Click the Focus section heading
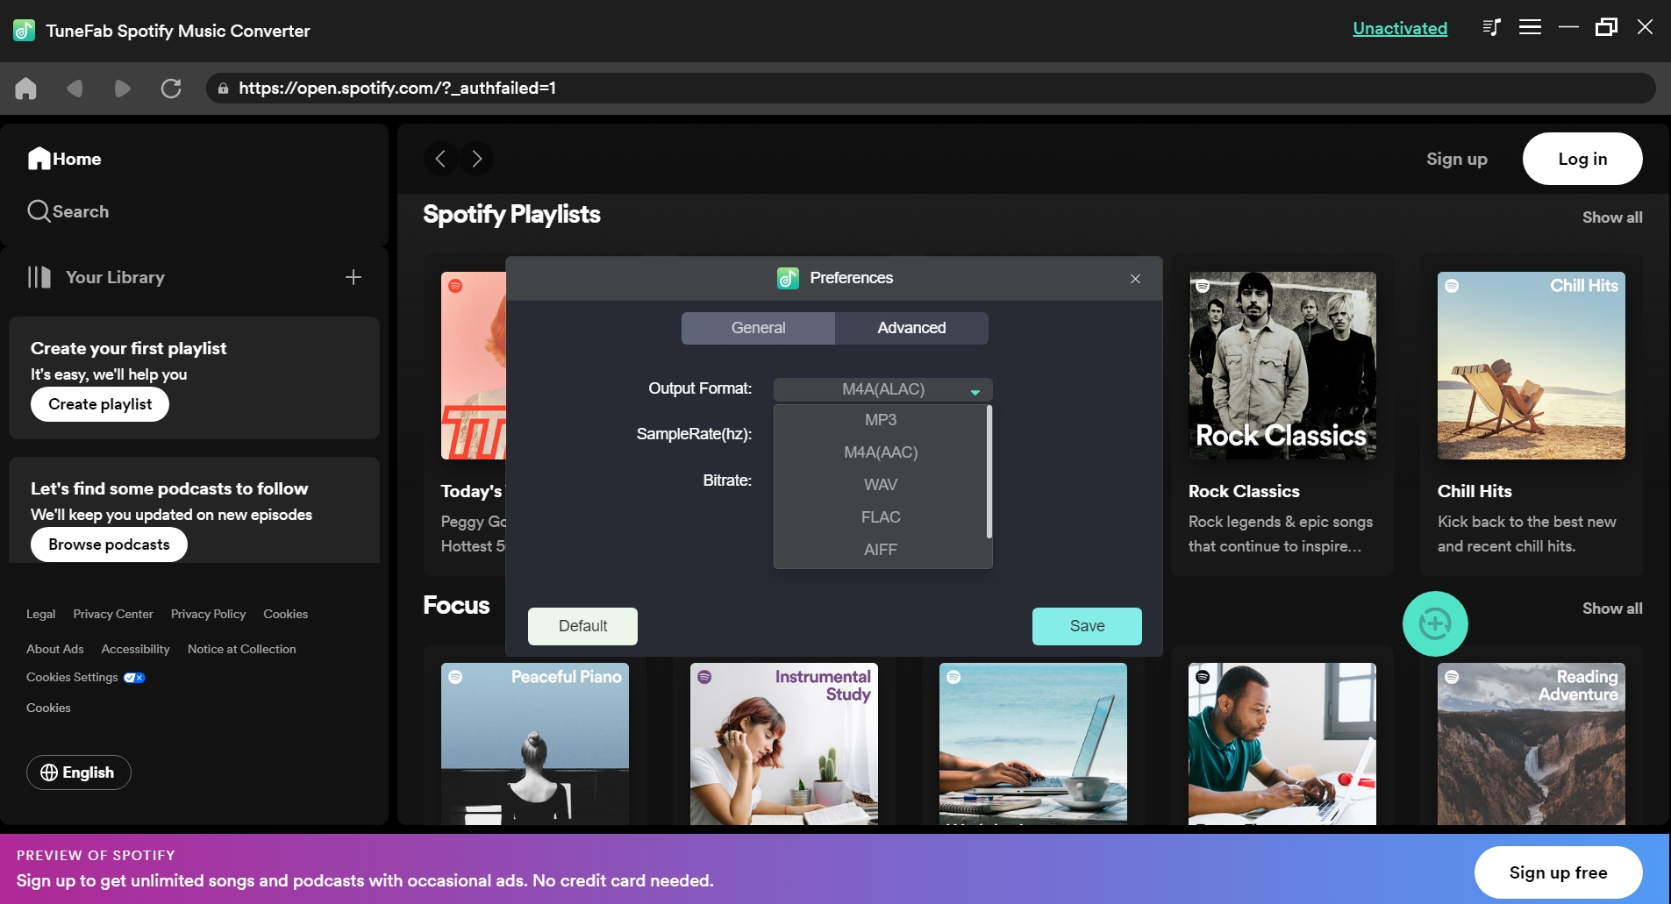This screenshot has width=1671, height=904. [456, 605]
